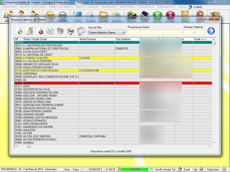
Task: Add a new client record
Action: click(19, 31)
